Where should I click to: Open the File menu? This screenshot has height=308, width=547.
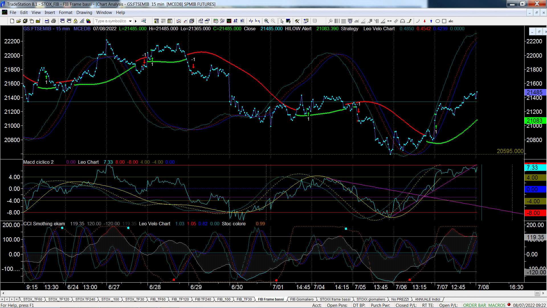[x=13, y=12]
